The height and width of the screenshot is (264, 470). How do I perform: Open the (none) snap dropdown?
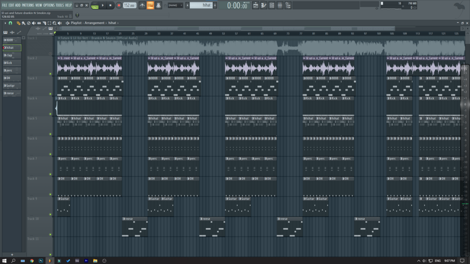[175, 5]
